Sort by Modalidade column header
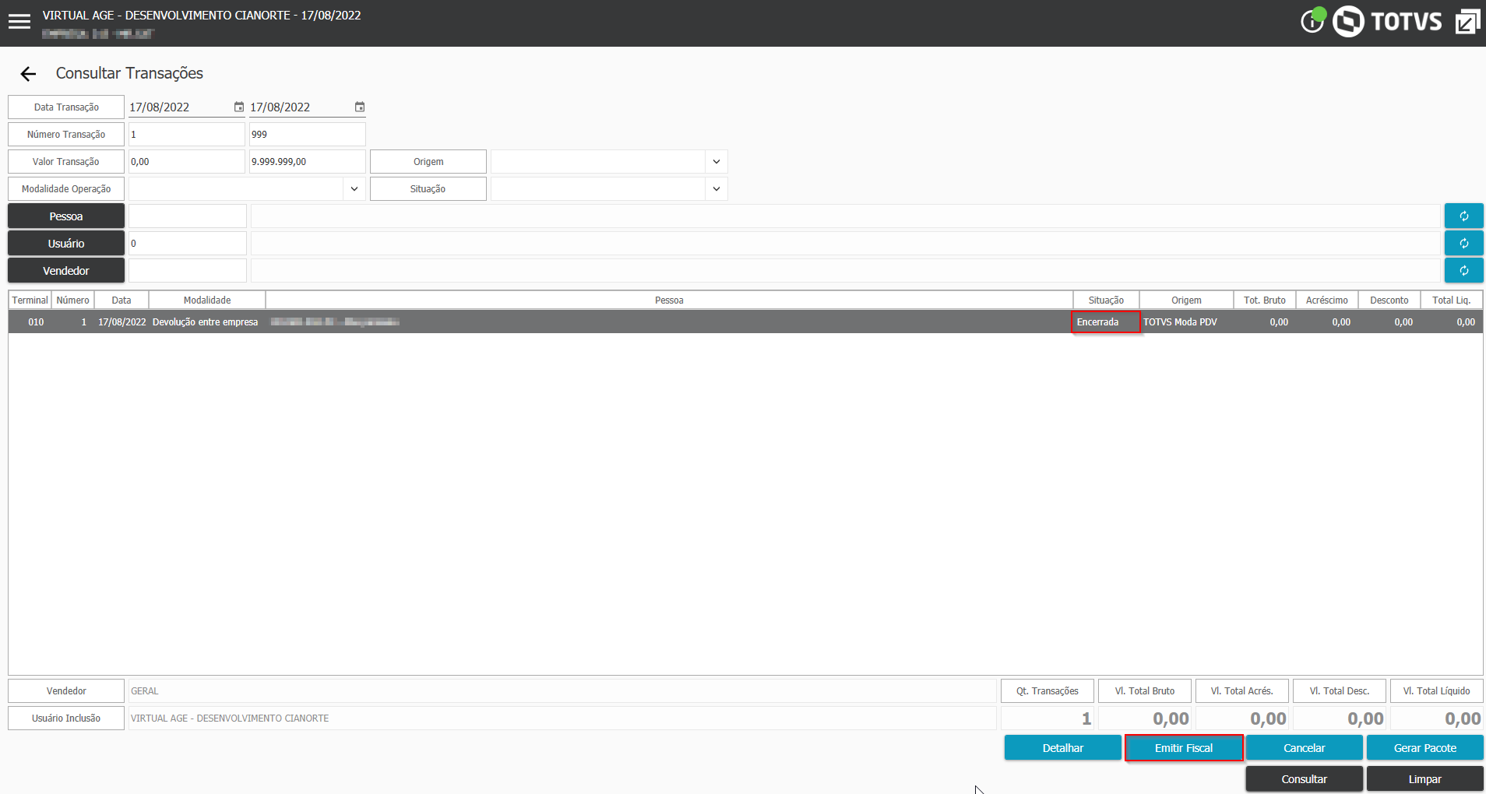This screenshot has height=794, width=1486. coord(207,300)
